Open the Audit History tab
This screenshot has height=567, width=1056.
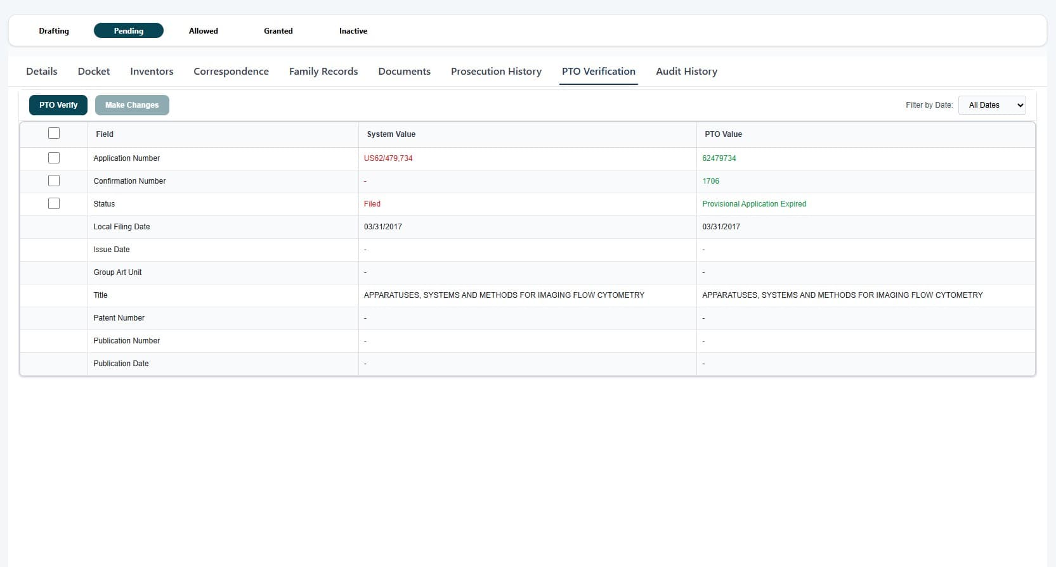click(x=686, y=72)
